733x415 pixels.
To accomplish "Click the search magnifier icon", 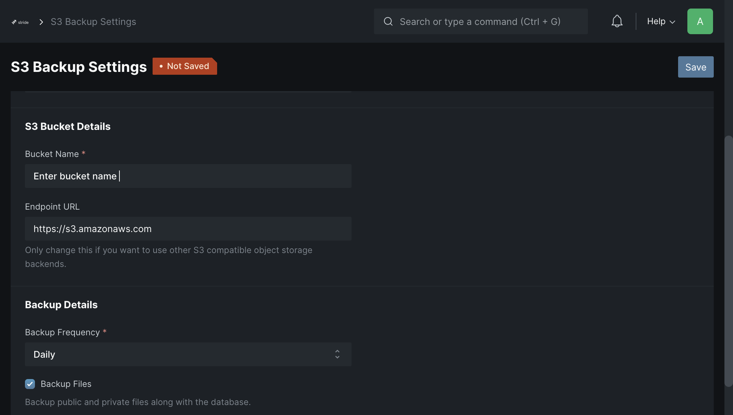I will [x=388, y=22].
